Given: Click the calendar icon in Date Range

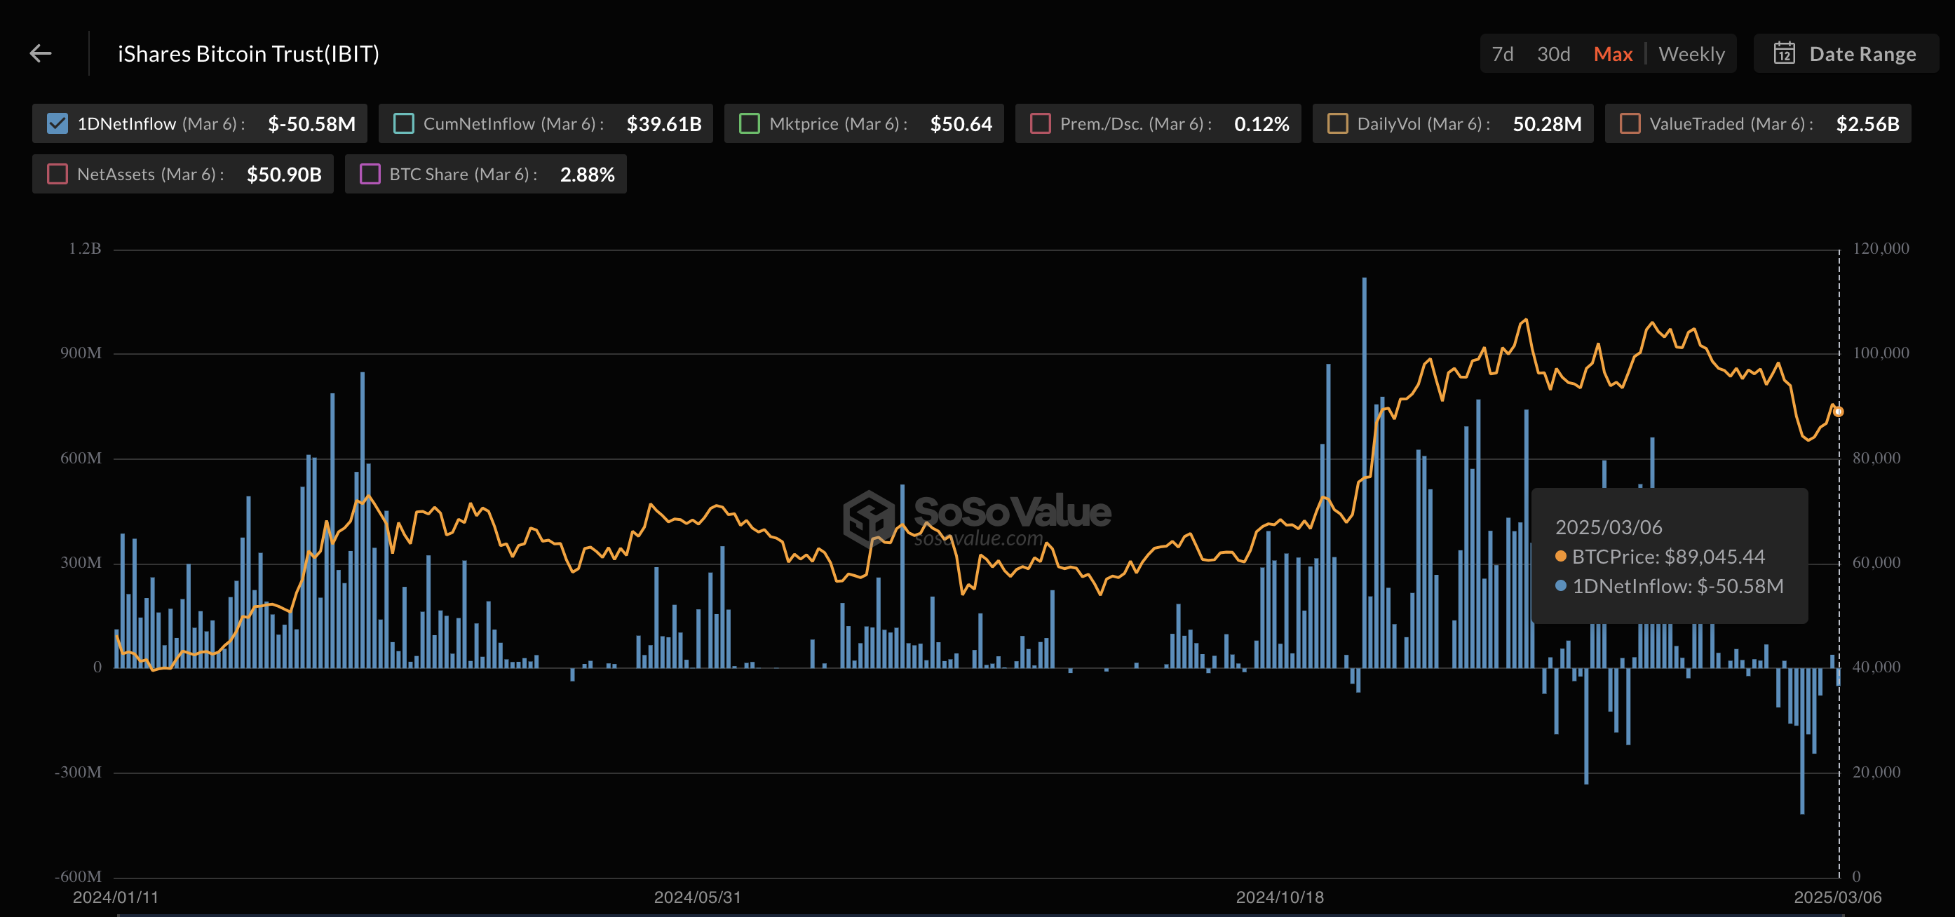Looking at the screenshot, I should click(x=1783, y=53).
